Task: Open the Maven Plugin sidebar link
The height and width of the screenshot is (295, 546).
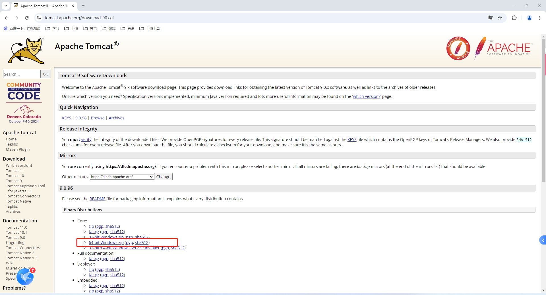Action: pyautogui.click(x=18, y=149)
